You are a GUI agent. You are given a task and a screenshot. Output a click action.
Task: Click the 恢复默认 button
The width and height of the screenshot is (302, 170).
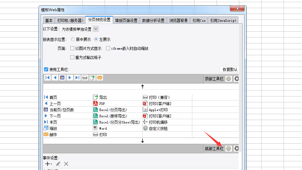tap(229, 69)
